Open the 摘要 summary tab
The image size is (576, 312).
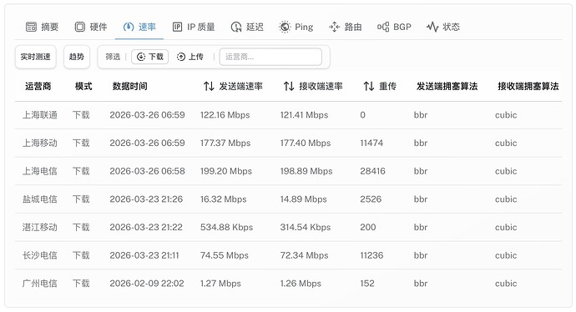pos(42,27)
